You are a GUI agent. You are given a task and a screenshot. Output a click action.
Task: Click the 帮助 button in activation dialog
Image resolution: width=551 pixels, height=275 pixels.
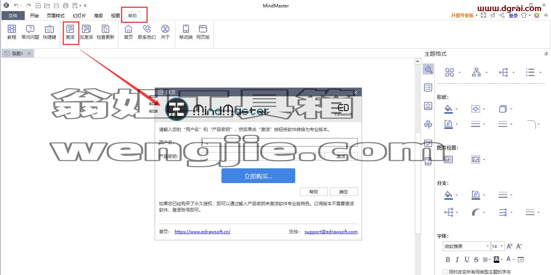tap(314, 192)
